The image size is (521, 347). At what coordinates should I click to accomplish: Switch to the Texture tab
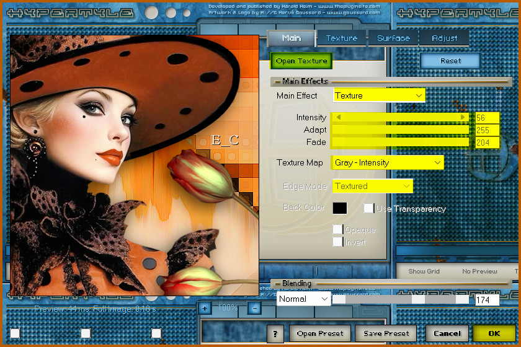pos(342,38)
